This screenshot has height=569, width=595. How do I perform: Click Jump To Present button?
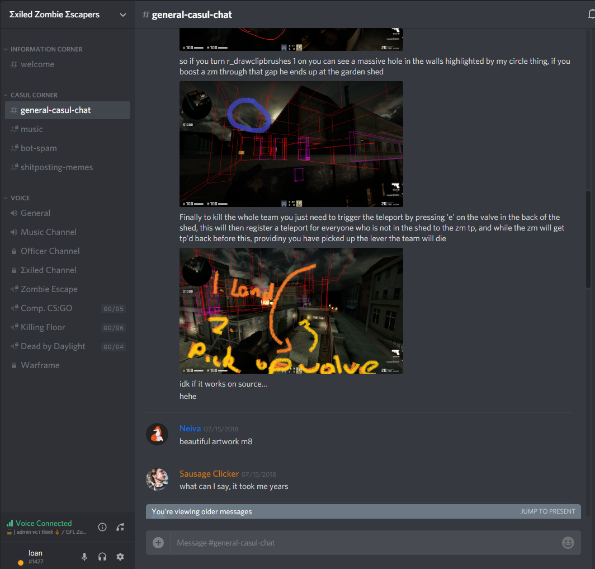[547, 512]
